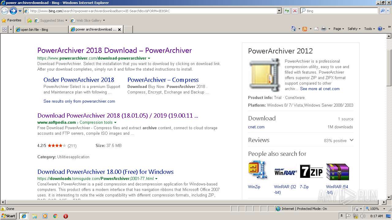
Task: Switch to 'open bin file - Bing' tab
Action: [x=41, y=29]
